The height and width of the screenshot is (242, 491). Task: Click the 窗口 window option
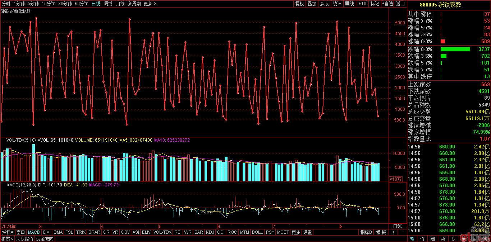click(21, 232)
